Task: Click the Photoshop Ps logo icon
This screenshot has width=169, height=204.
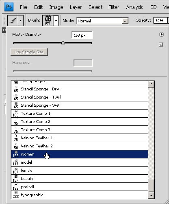Action: pyautogui.click(x=9, y=7)
